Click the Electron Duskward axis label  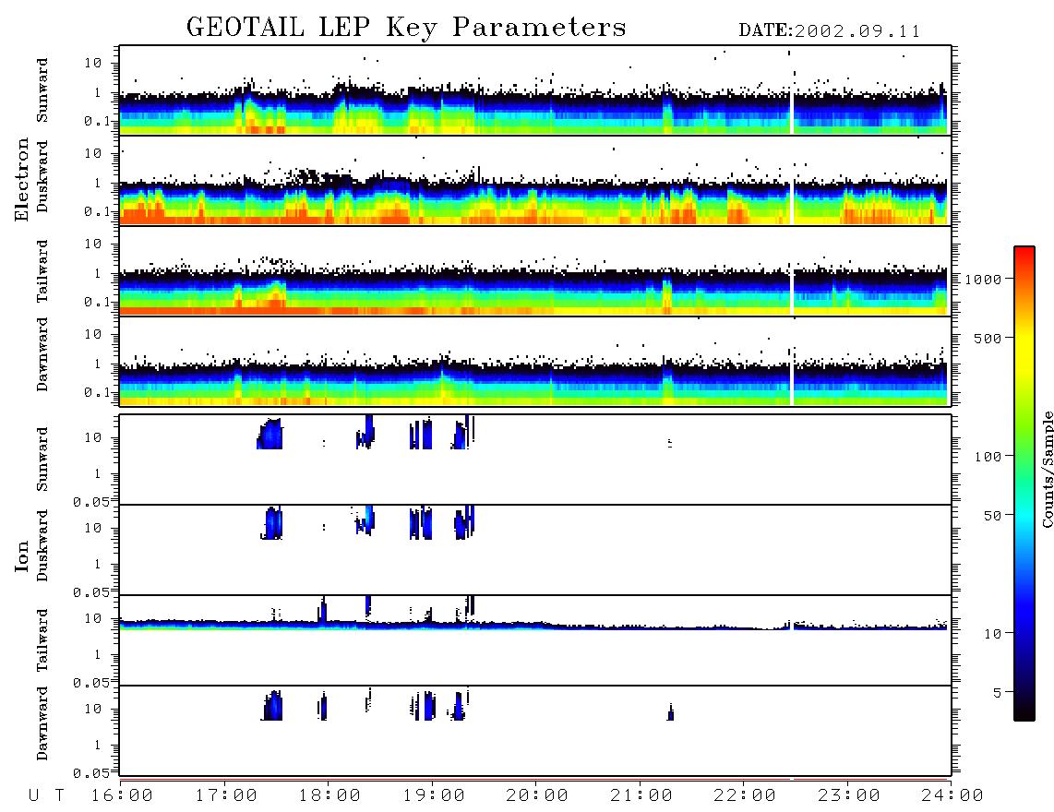(x=42, y=177)
